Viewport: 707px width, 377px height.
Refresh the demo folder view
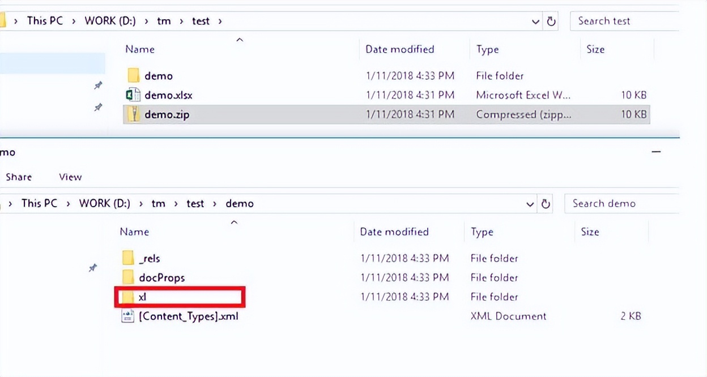(545, 203)
